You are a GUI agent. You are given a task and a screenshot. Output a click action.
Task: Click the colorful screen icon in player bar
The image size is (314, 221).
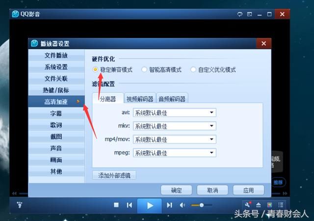coord(269,205)
